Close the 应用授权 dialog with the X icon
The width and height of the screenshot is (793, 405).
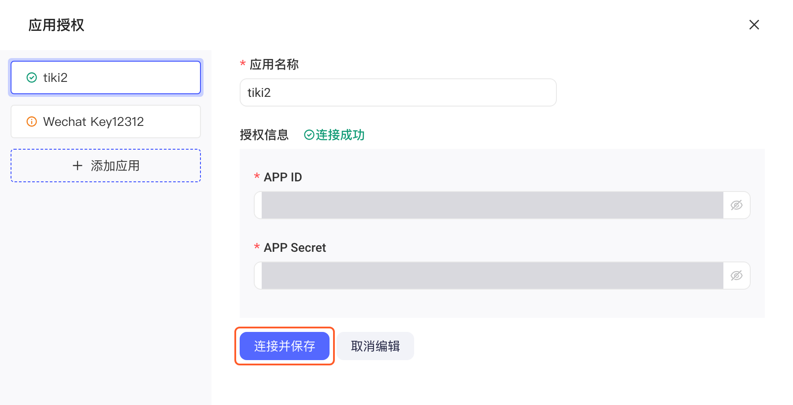[754, 25]
